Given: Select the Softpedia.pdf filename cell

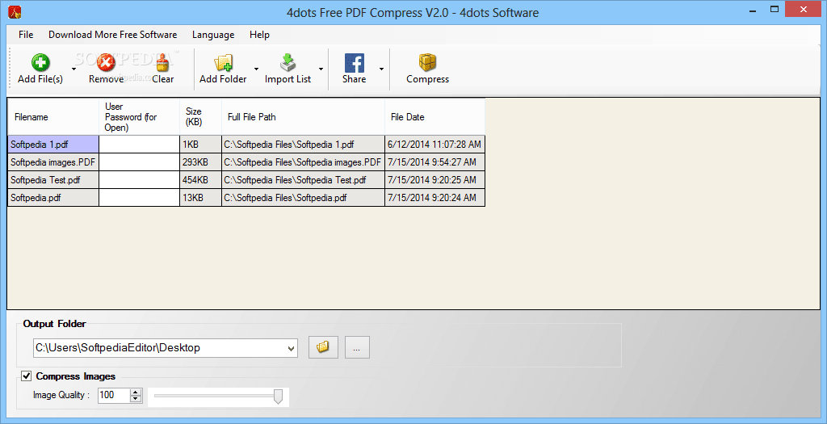Looking at the screenshot, I should [53, 198].
